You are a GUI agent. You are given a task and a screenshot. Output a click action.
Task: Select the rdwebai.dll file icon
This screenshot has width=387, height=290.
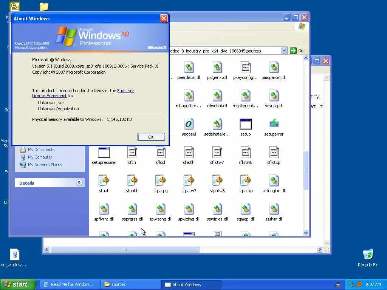[217, 96]
